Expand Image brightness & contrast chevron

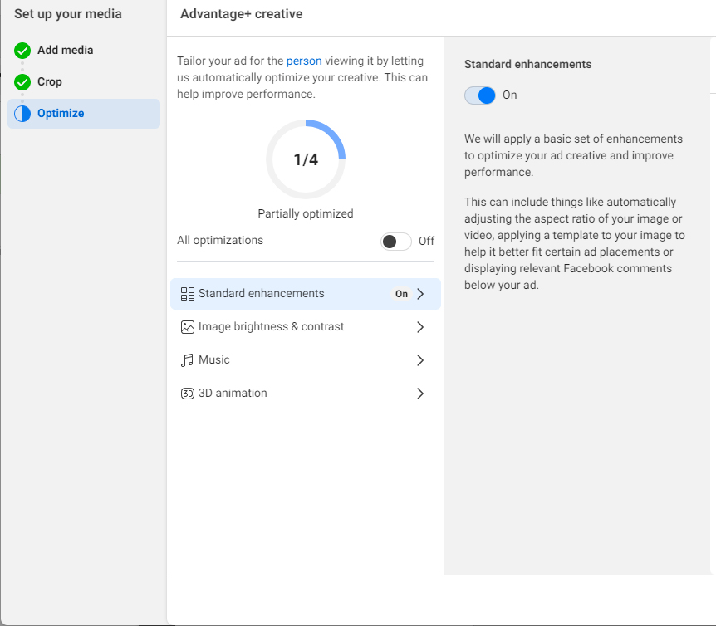[x=420, y=327]
